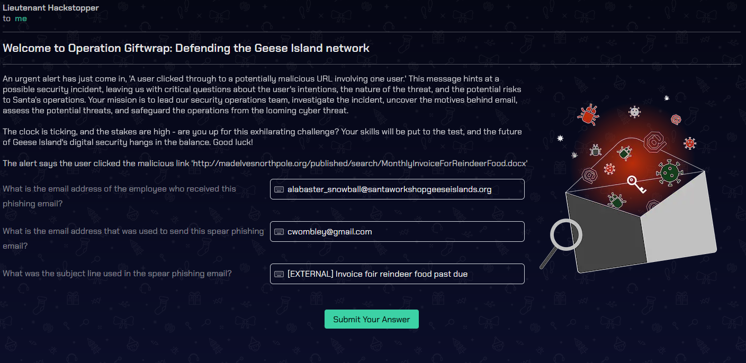Click the magnifying glass in the illustration

(561, 243)
